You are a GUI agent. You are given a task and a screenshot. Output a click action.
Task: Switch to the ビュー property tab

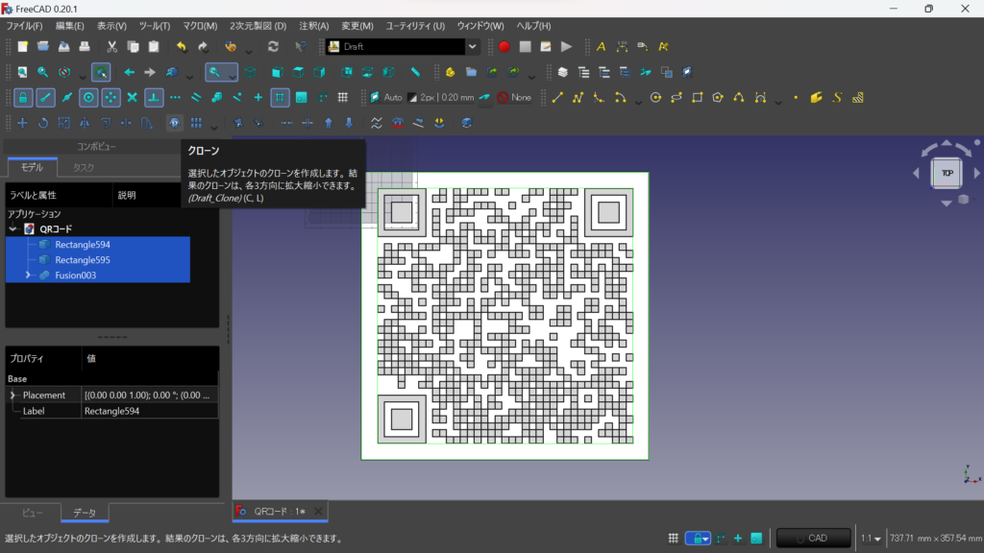[x=33, y=513]
